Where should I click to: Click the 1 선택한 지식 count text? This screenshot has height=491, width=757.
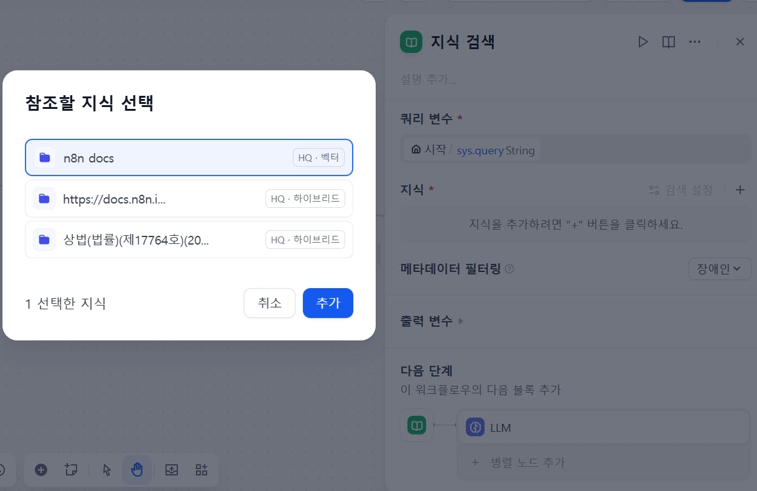[65, 304]
